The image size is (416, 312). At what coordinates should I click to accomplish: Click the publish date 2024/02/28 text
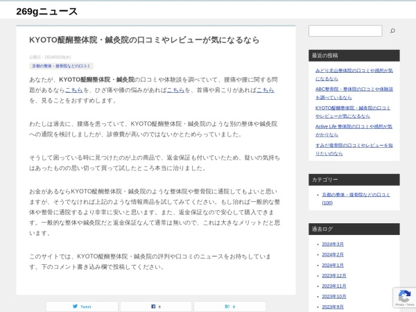click(58, 57)
